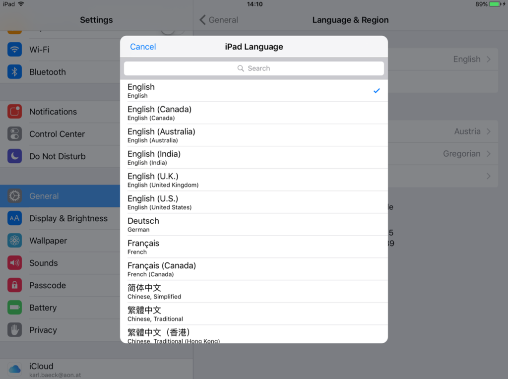Viewport: 508px width, 379px height.
Task: Choose Chinese, Traditional (Hong Kong) language
Action: tap(254, 334)
